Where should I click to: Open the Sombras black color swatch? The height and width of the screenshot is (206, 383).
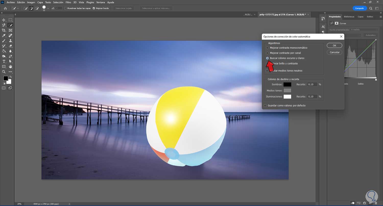coord(287,84)
